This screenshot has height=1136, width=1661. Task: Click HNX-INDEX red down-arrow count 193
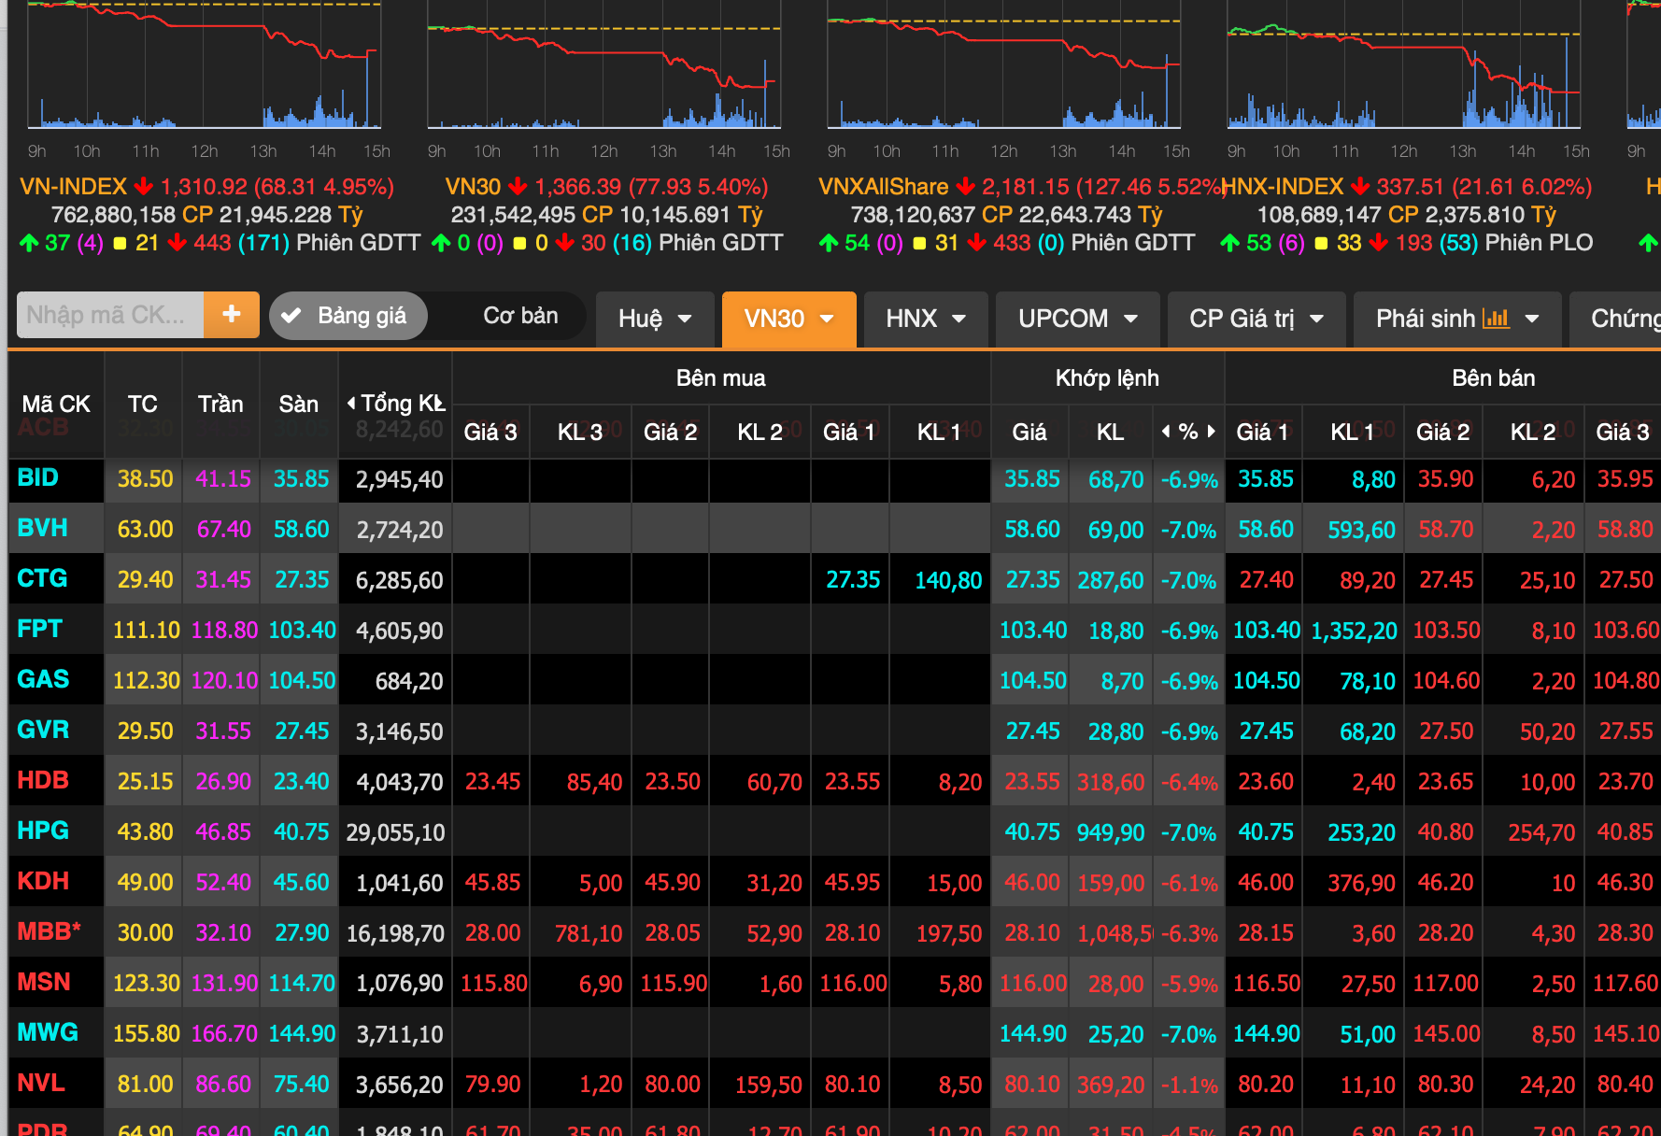(x=1401, y=243)
